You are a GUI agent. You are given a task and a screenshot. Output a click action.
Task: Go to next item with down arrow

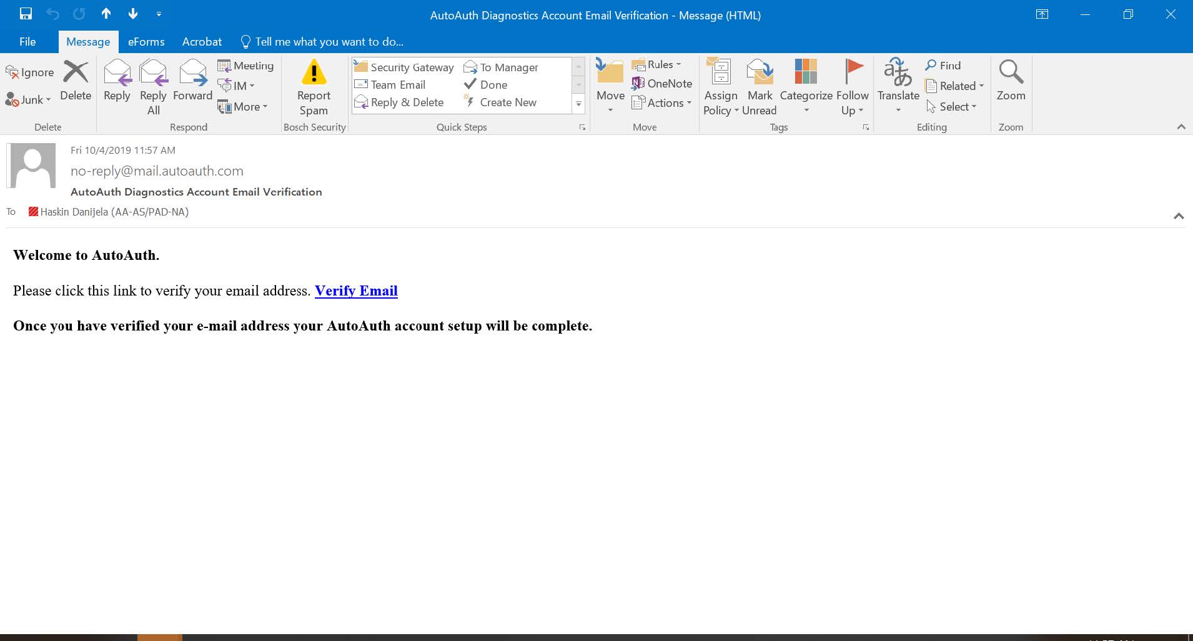coord(132,14)
